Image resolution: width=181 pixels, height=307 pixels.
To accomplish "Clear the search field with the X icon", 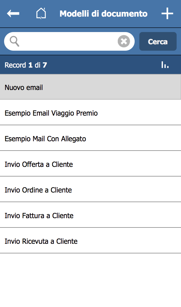I will (x=124, y=41).
